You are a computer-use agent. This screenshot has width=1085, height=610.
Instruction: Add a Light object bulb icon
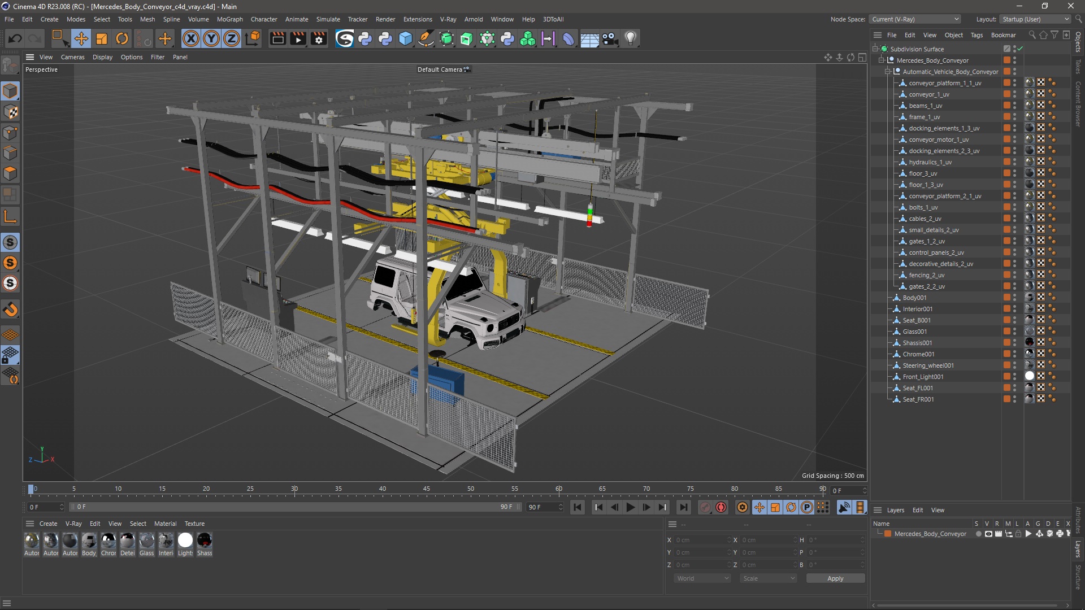pos(631,38)
